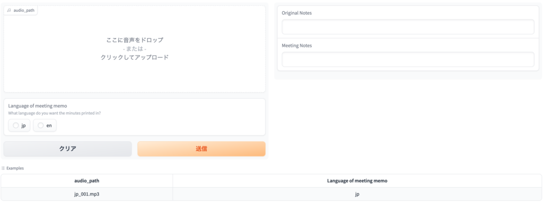546x202 pixels.
Task: Click the Meeting Notes label
Action: click(x=296, y=46)
